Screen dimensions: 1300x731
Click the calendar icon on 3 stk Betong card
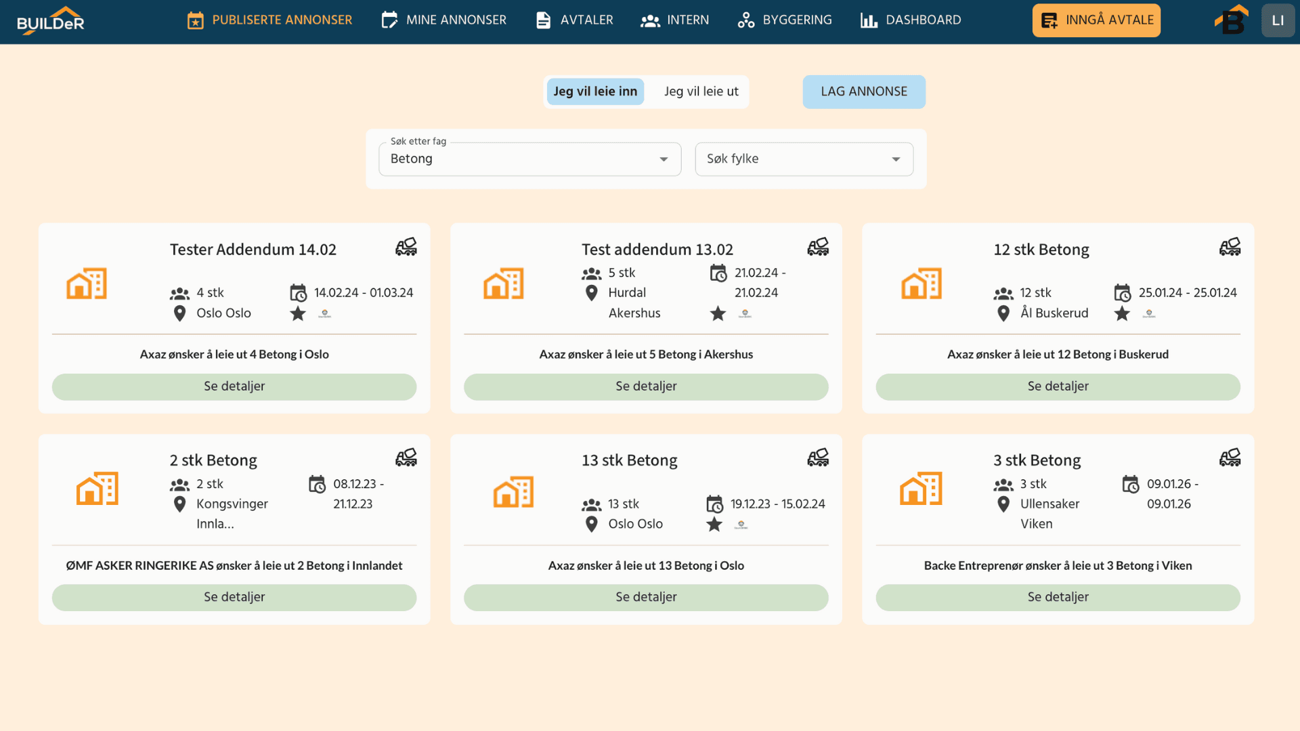pyautogui.click(x=1131, y=484)
